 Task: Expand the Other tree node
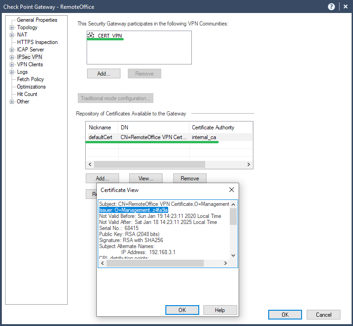point(12,102)
